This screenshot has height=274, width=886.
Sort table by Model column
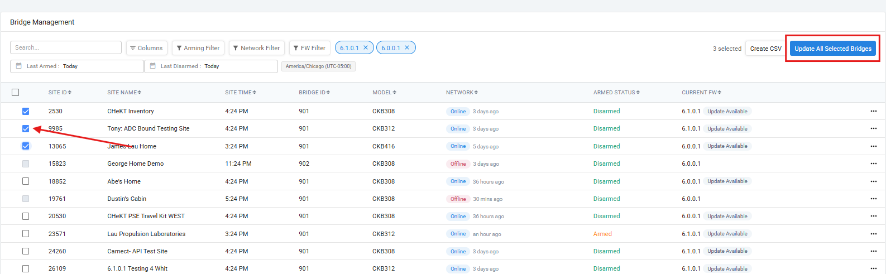(384, 93)
